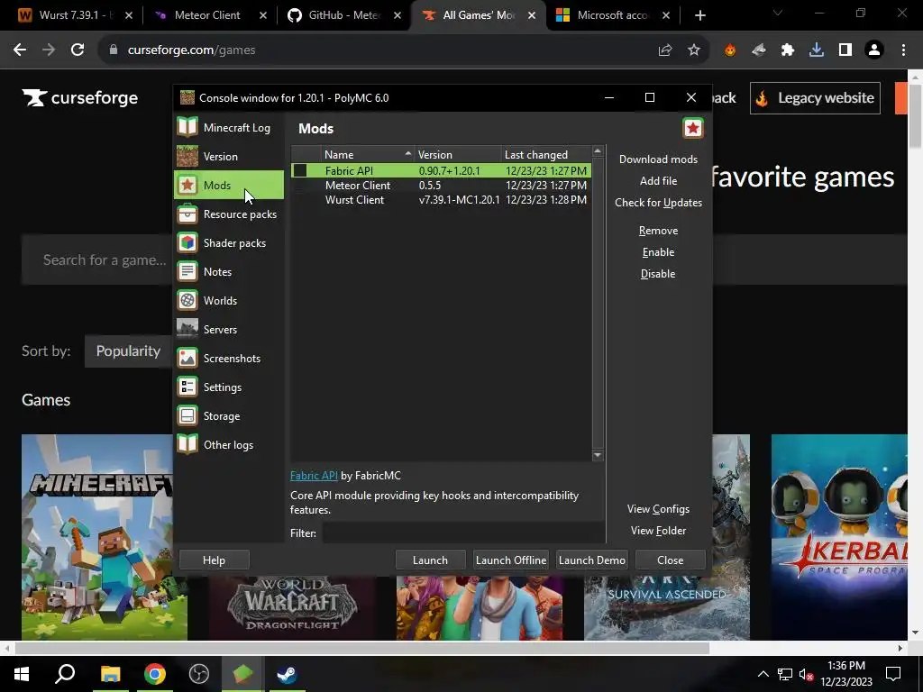Open a new Chrome tab
This screenshot has width=923, height=692.
point(699,15)
